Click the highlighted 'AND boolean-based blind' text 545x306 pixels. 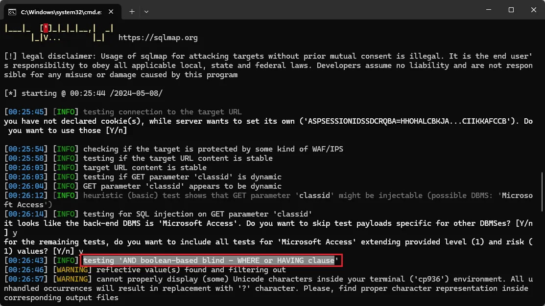click(x=211, y=261)
